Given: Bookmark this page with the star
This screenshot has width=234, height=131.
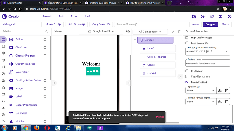Looking at the screenshot, I should [218, 9].
